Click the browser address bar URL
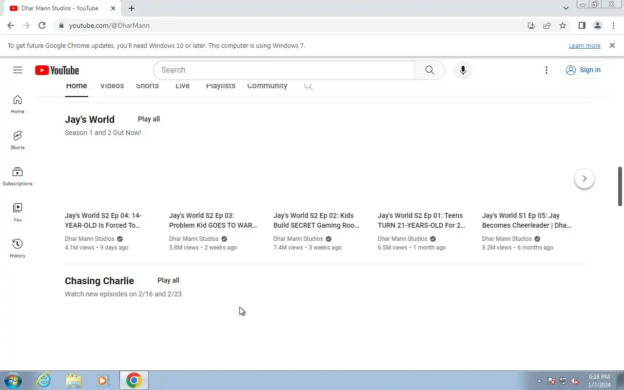624x390 pixels. point(109,25)
